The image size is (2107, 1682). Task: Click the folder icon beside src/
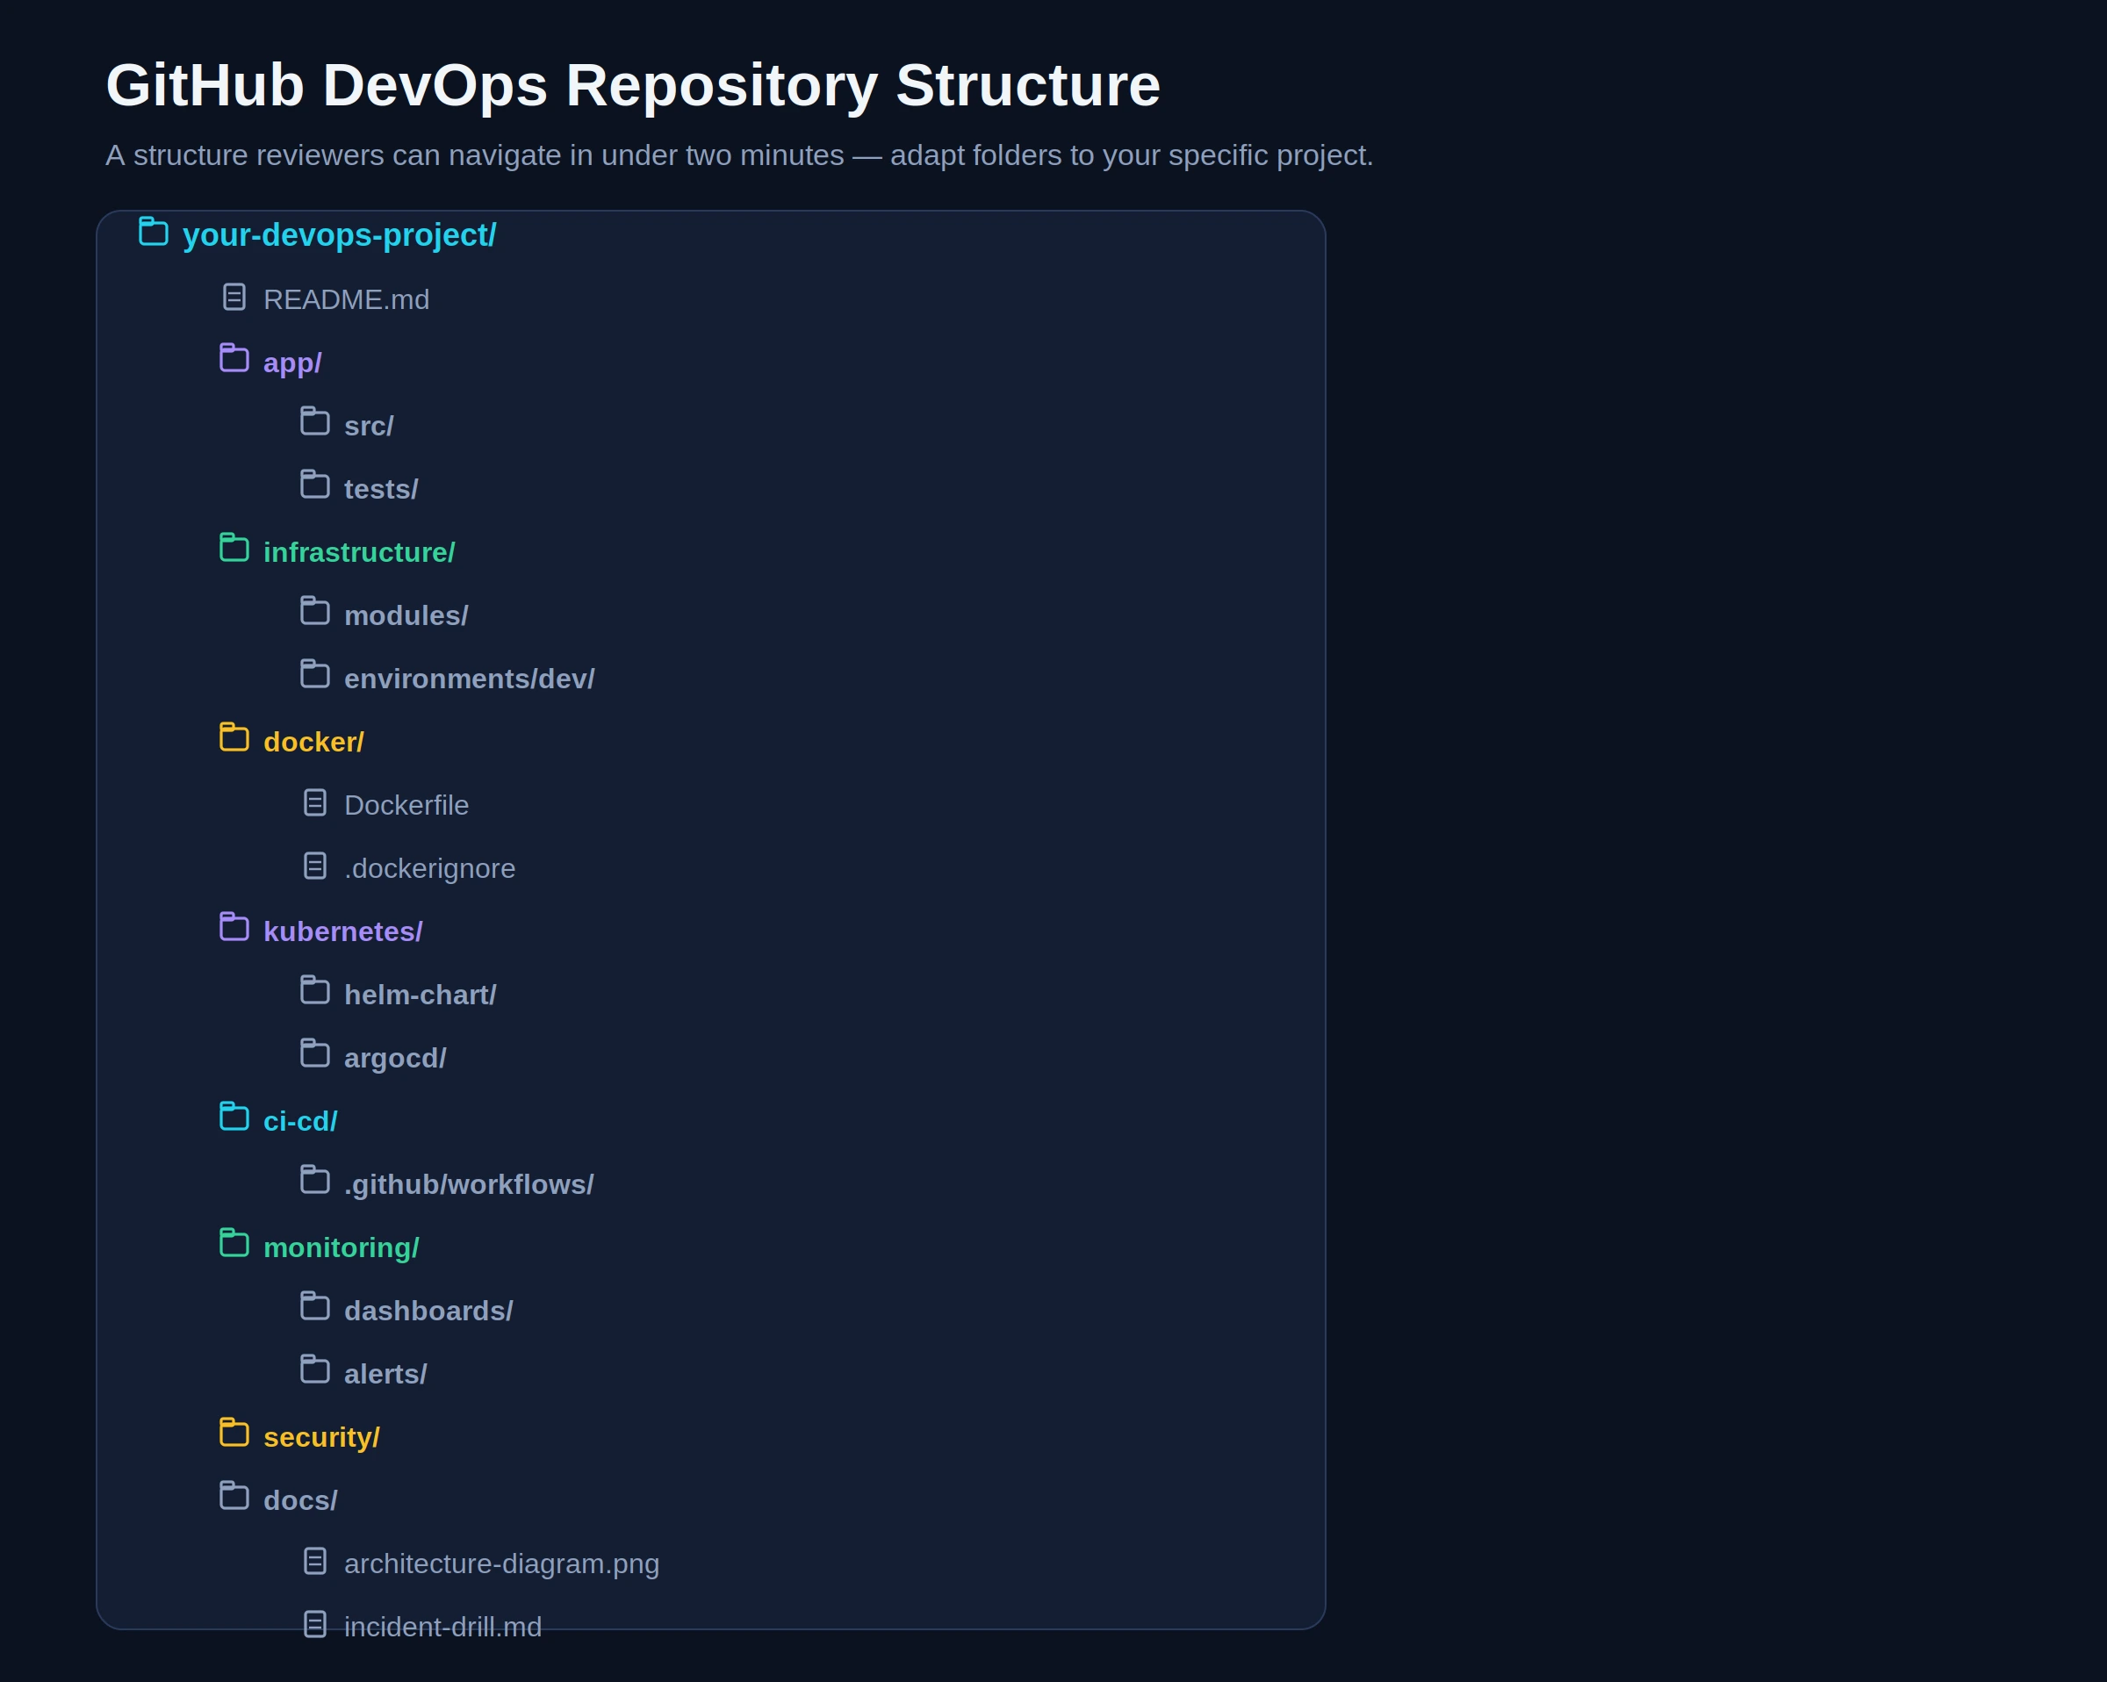(314, 422)
